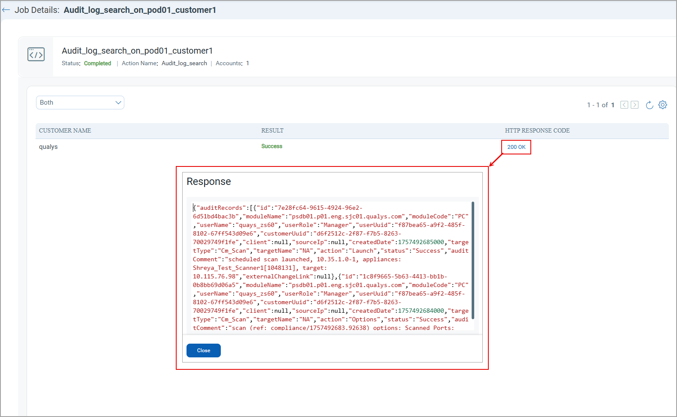Open the Both filter dropdown
The height and width of the screenshot is (417, 677).
click(x=80, y=103)
